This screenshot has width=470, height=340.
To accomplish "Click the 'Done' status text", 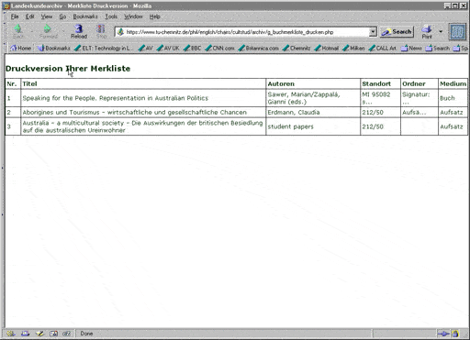I will coord(86,334).
